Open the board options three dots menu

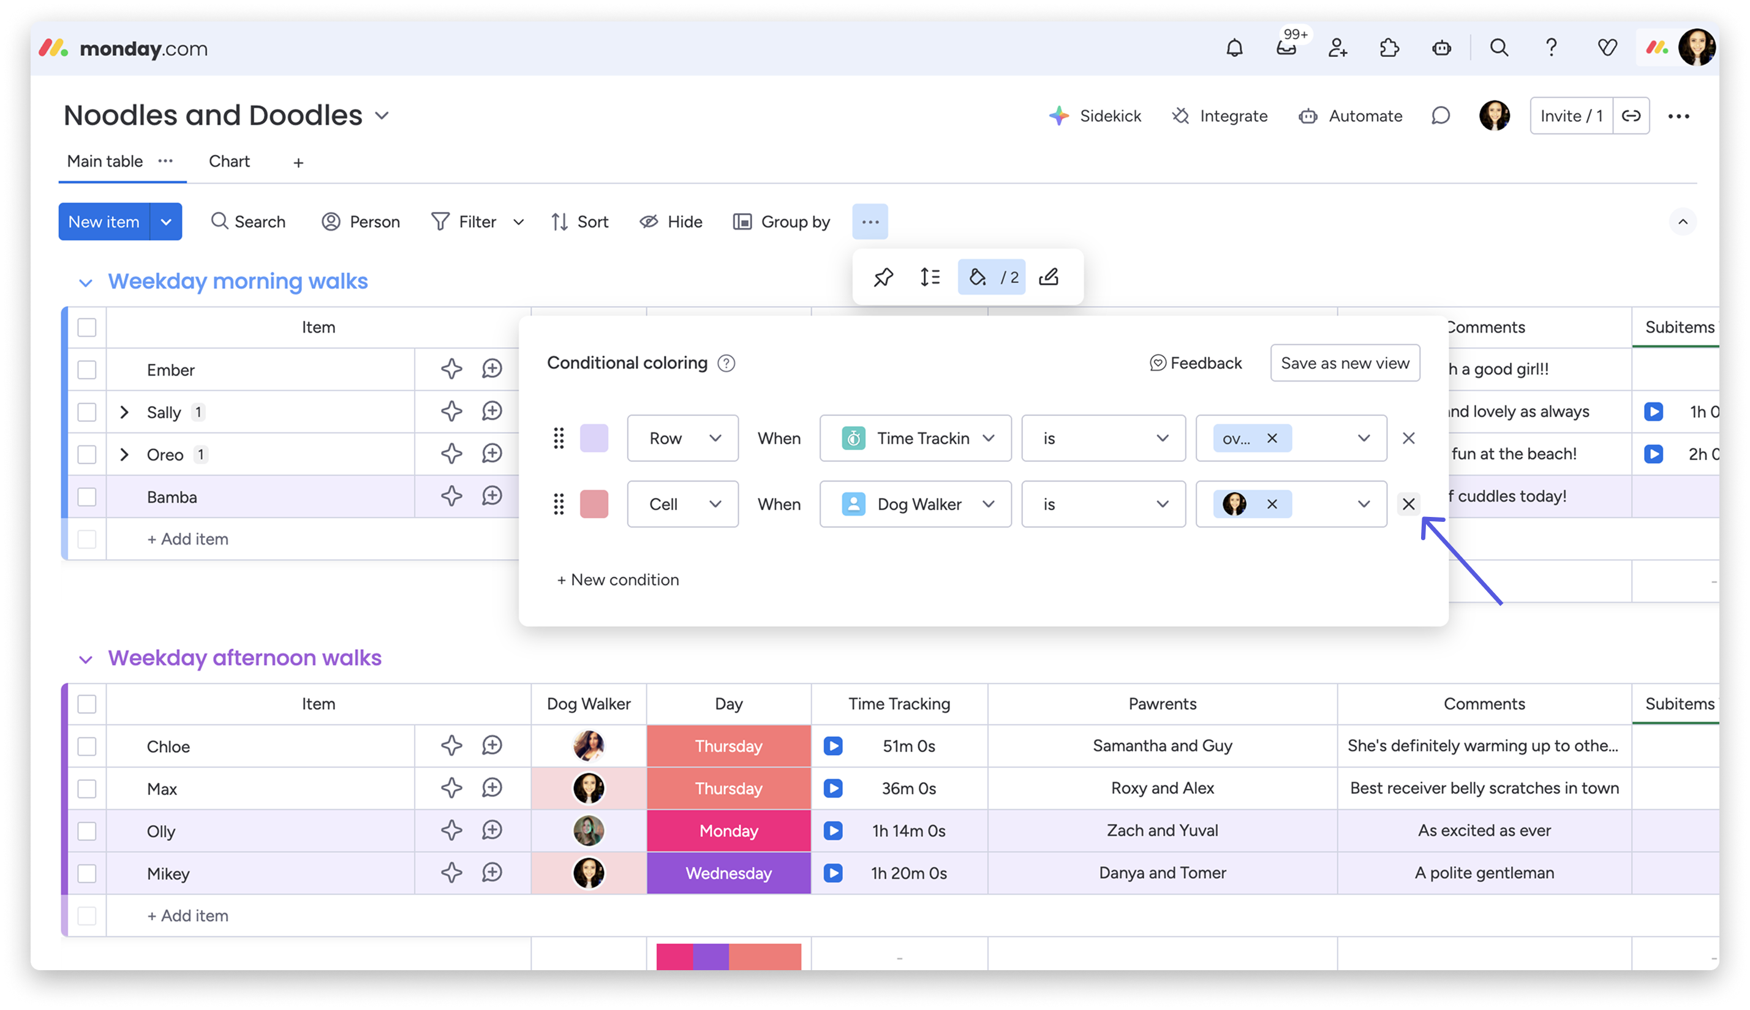pos(1678,116)
